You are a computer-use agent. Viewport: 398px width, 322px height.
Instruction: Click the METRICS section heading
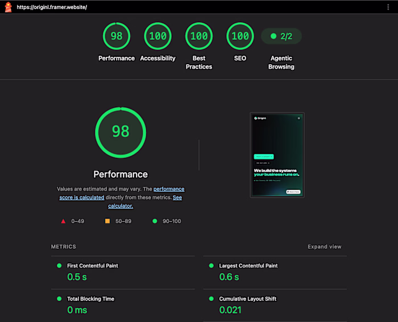64,246
